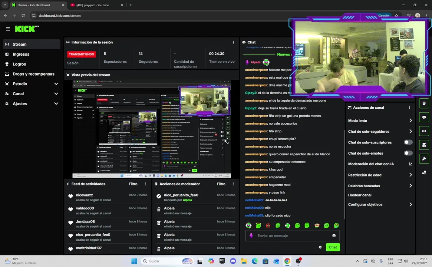This screenshot has height=267, width=432.
Task: Click username notMoha09 on 'clip forzado nico'
Action: point(254,215)
